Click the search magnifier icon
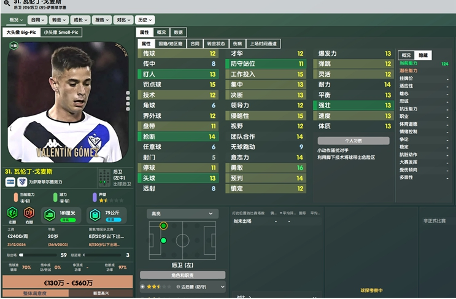Image resolution: width=456 pixels, height=299 pixels. (7, 3)
